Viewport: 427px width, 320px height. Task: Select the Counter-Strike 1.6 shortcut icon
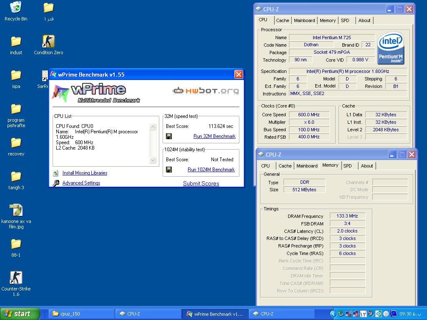pyautogui.click(x=16, y=283)
